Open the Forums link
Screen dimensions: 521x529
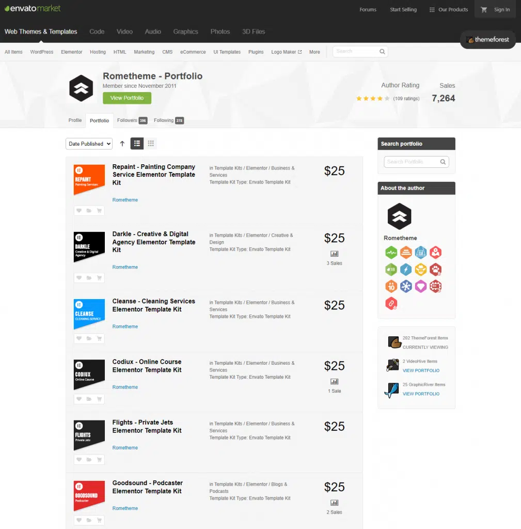(368, 10)
